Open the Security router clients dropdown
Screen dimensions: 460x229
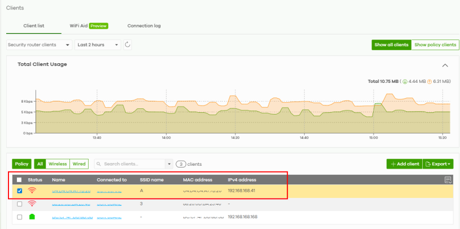39,45
